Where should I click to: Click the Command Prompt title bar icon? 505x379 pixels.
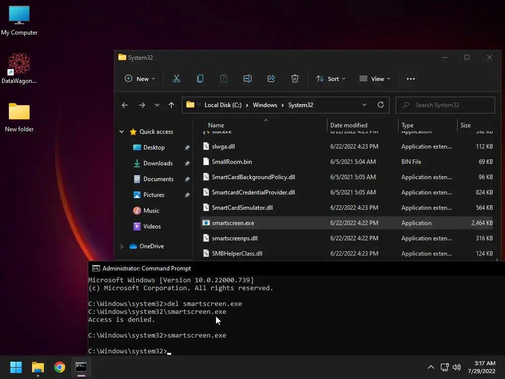click(96, 268)
